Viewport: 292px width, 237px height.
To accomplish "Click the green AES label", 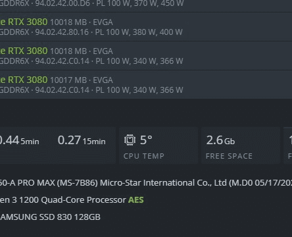I will pos(136,200).
